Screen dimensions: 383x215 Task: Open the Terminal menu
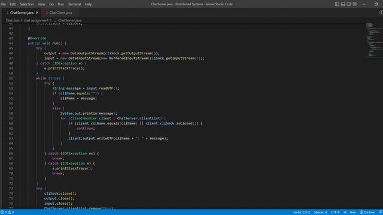tap(74, 4)
